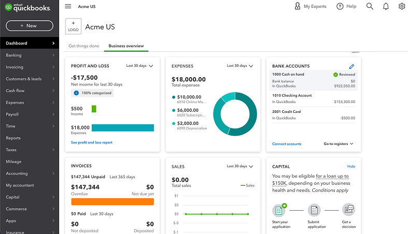Open Expenses in the sidebar
The image size is (408, 234).
click(30, 103)
